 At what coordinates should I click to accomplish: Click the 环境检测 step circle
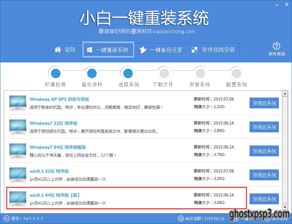pos(56,73)
